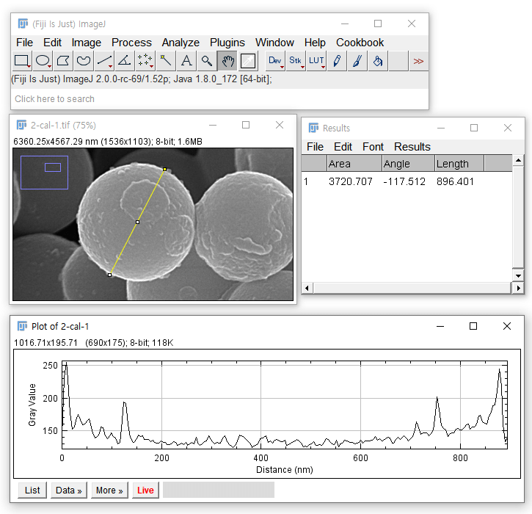Open the Help menu
Viewport: 532px width, 514px height.
[315, 43]
